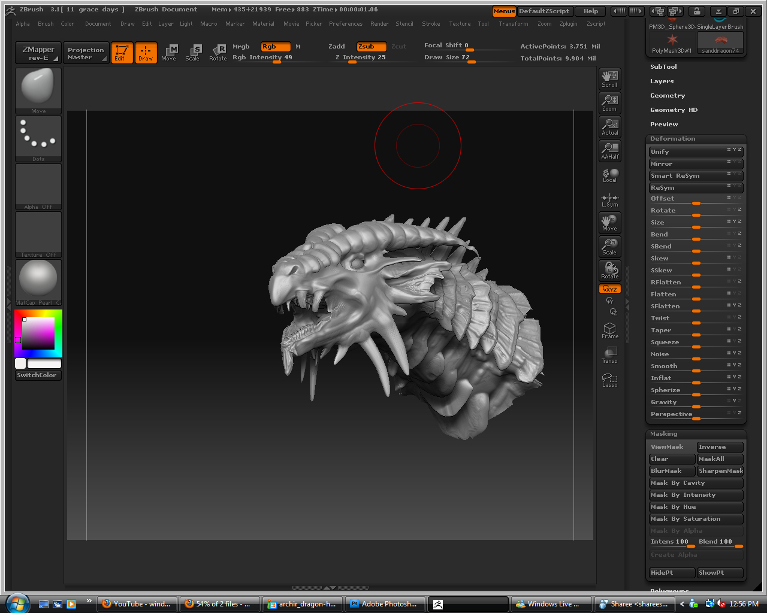767x613 pixels.
Task: Select the sanddragon74 tool thumbnail
Action: tap(720, 43)
